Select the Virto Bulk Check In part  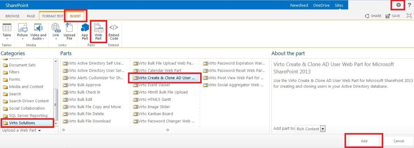coord(82,92)
